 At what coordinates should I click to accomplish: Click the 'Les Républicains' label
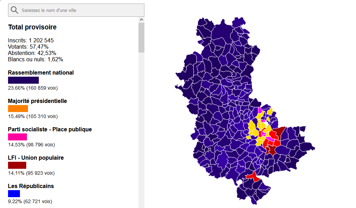(31, 186)
